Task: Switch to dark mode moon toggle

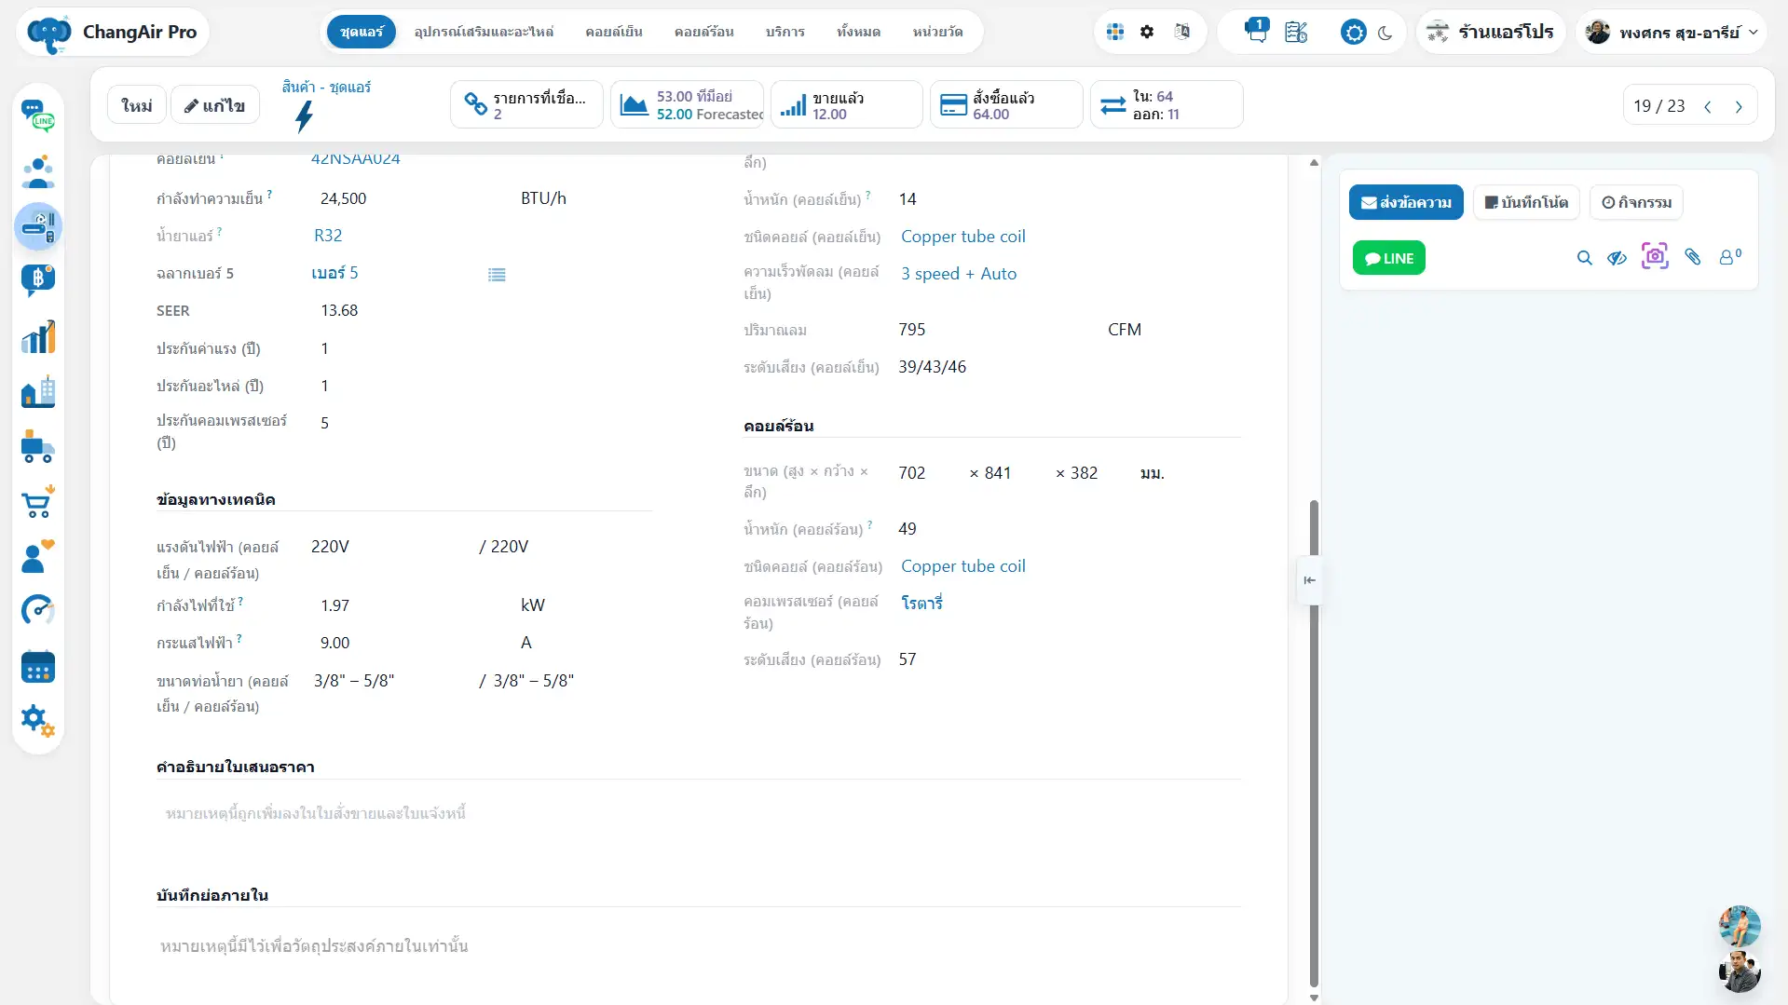Action: click(x=1385, y=33)
